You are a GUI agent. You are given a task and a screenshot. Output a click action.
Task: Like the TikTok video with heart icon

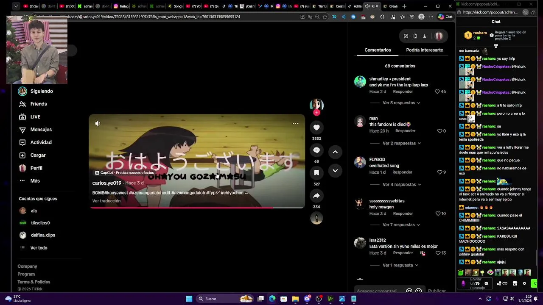point(316,128)
